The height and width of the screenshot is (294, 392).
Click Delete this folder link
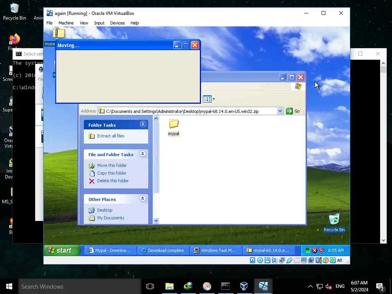coord(113,181)
